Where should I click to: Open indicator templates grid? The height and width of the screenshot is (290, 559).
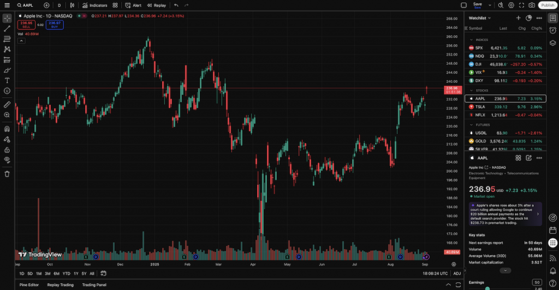click(x=115, y=5)
